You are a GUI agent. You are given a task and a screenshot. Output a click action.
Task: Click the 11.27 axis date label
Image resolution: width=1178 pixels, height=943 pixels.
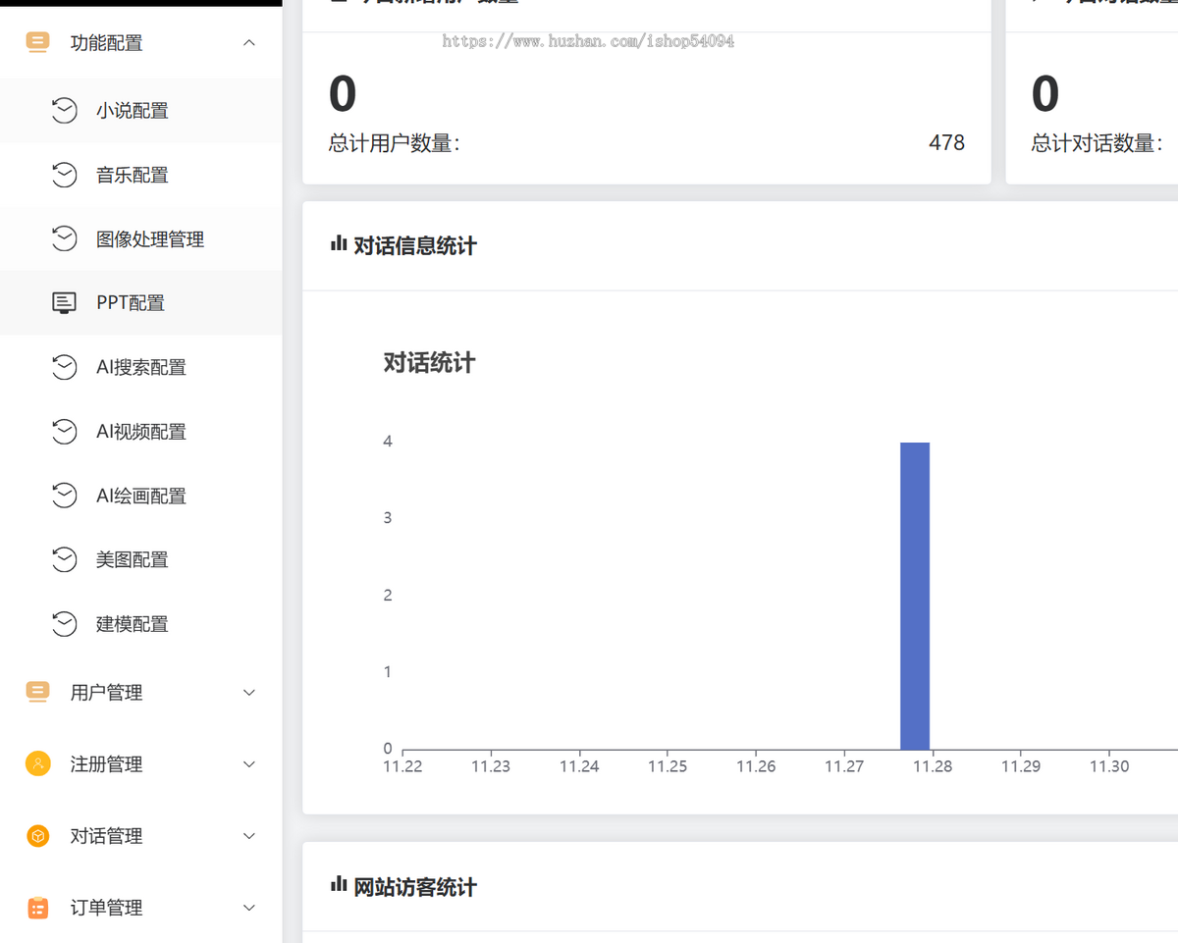(x=844, y=766)
